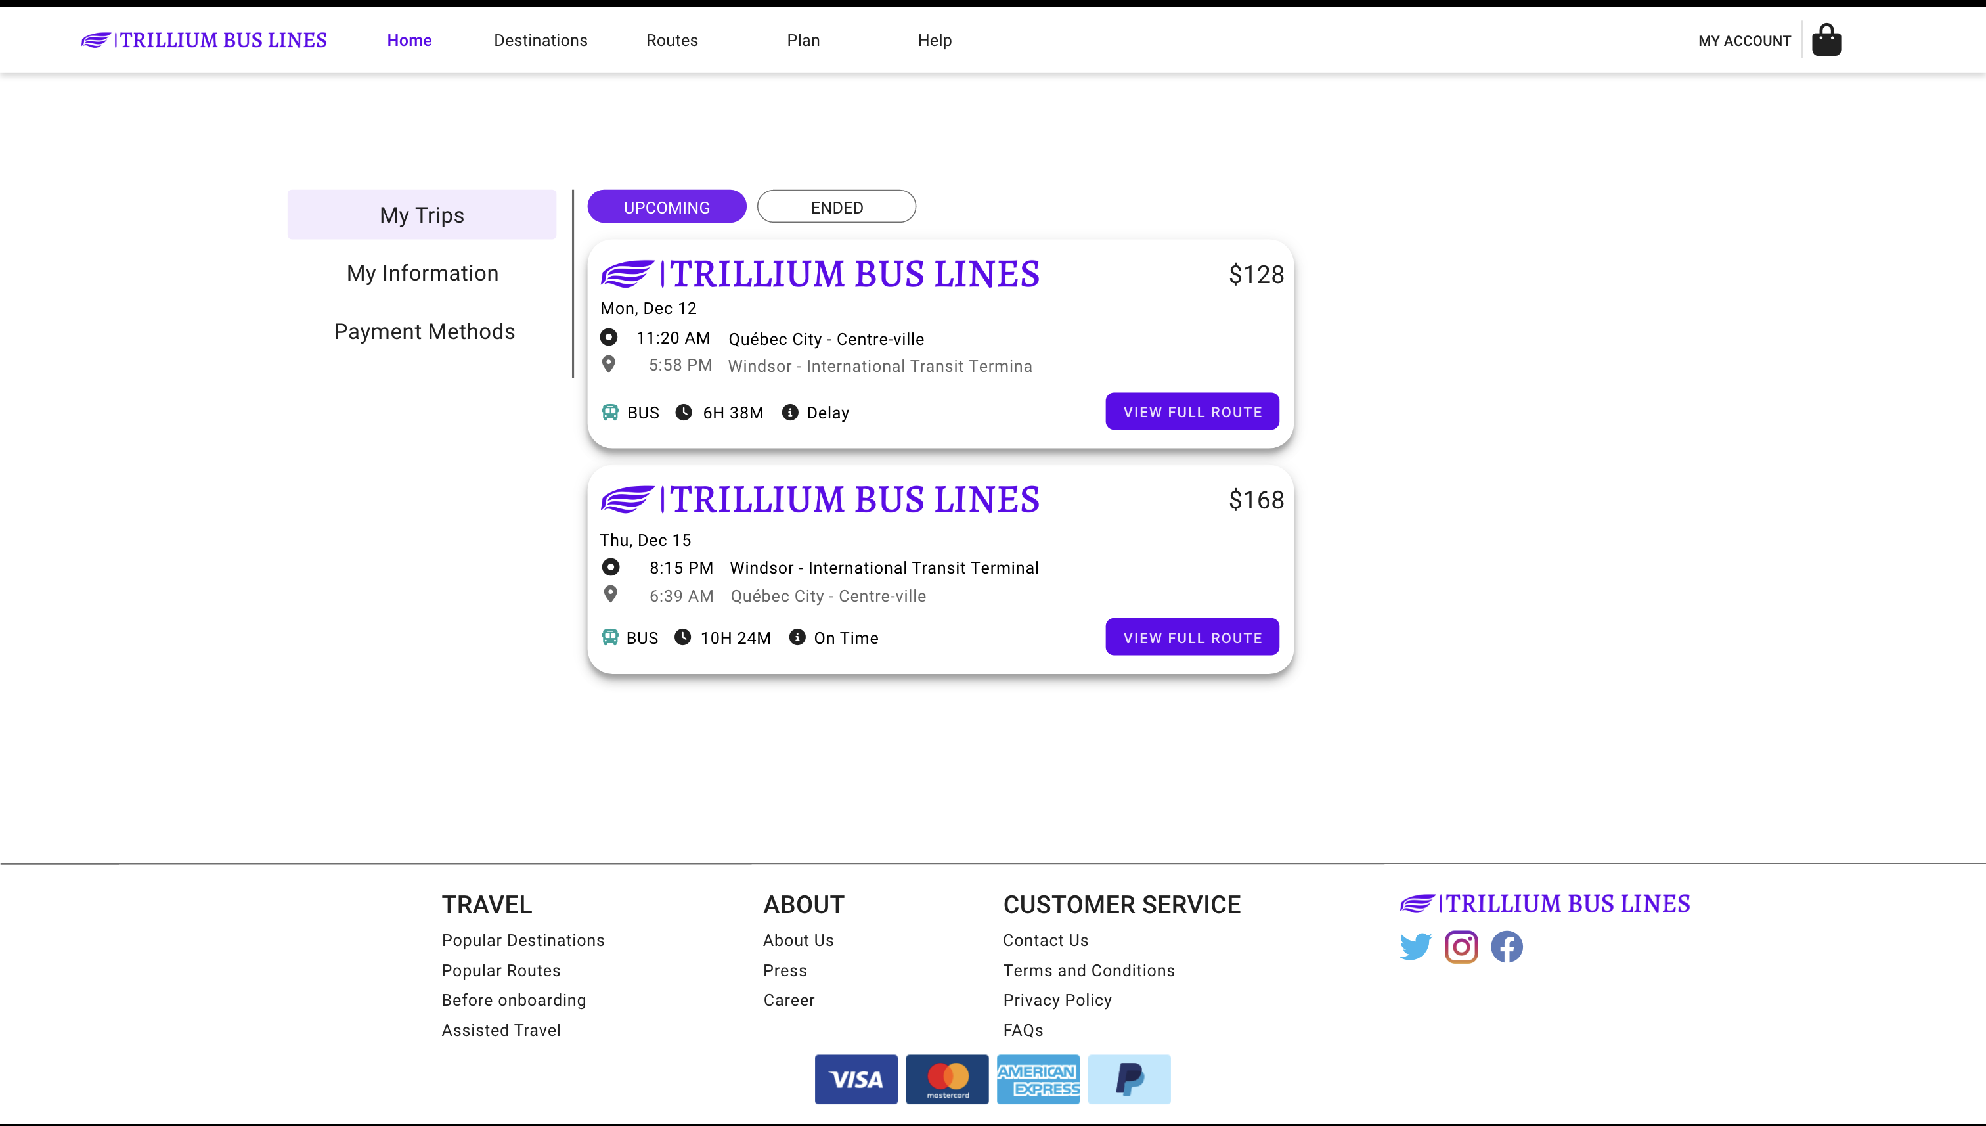This screenshot has width=1986, height=1126.
Task: View full route for the Dec 15 trip
Action: (x=1191, y=637)
